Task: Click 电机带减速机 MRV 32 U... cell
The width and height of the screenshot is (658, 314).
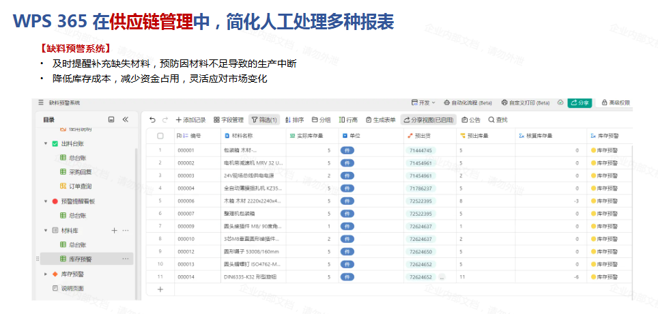Action: click(253, 163)
